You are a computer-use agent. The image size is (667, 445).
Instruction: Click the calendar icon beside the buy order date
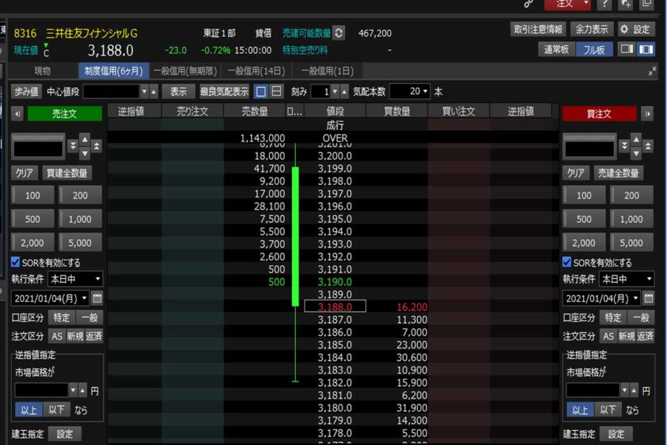coord(648,298)
